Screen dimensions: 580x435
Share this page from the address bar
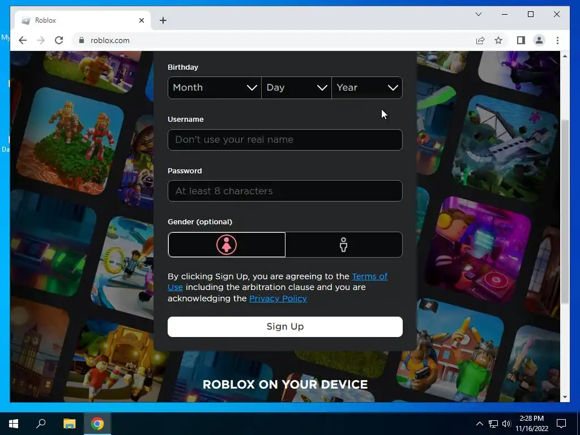pos(480,40)
